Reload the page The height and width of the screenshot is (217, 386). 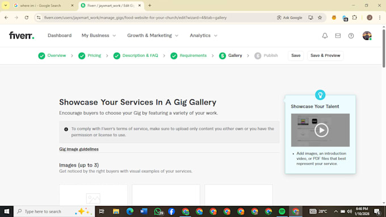[26, 18]
